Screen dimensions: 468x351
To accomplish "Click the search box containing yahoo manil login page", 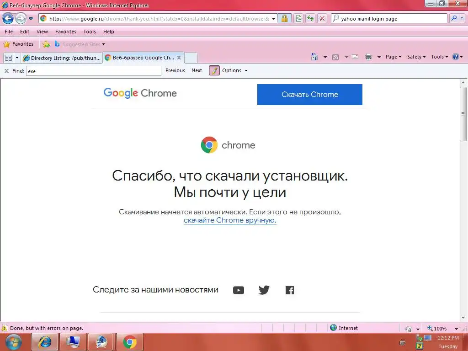I will pyautogui.click(x=389, y=18).
